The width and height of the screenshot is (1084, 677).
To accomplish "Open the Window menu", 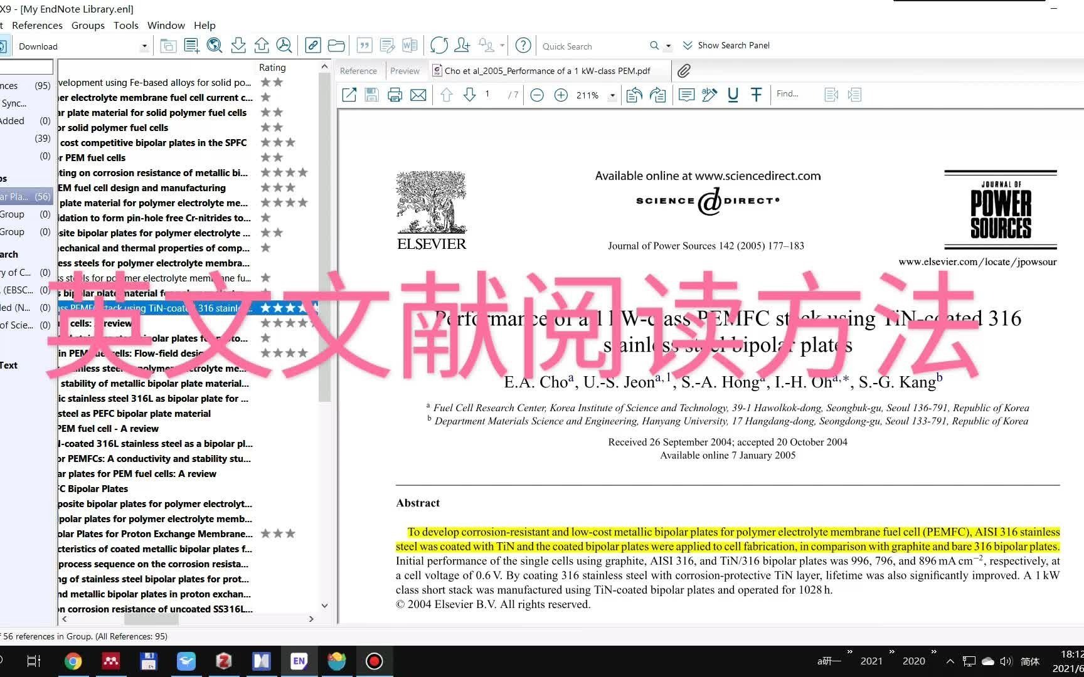I will click(x=166, y=25).
